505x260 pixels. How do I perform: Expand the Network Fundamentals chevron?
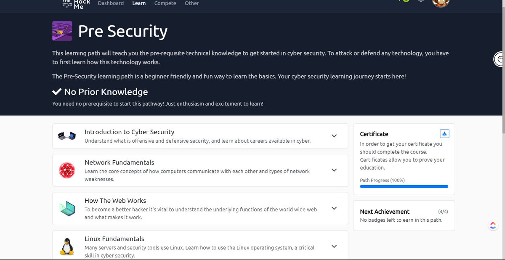(x=334, y=170)
